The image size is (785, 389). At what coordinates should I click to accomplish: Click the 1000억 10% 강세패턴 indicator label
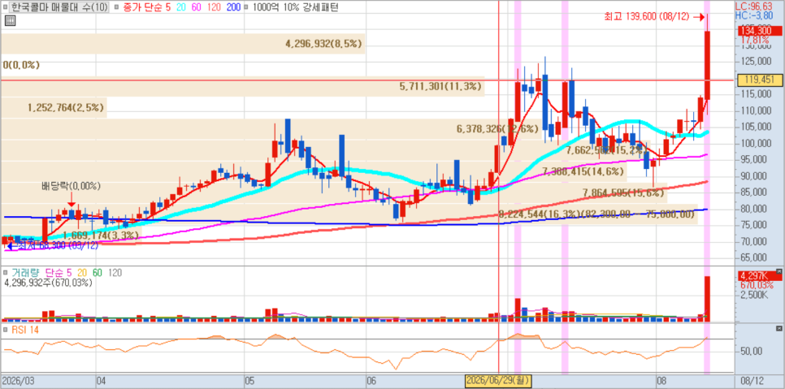[x=295, y=7]
